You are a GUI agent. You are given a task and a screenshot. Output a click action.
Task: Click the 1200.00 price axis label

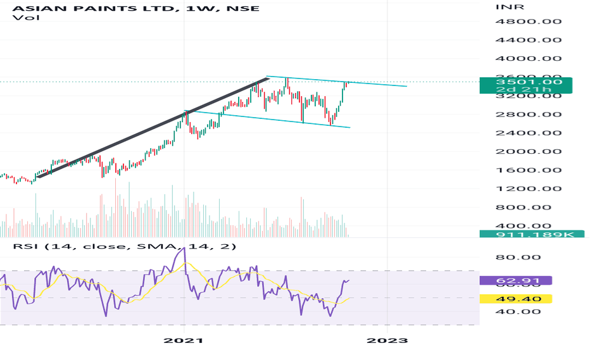[x=529, y=189]
